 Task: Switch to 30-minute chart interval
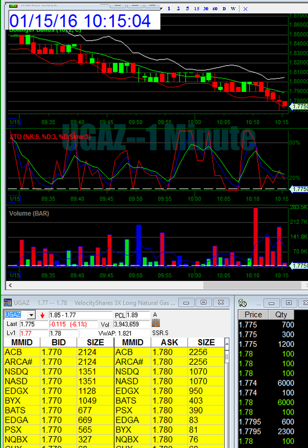click(205, 9)
